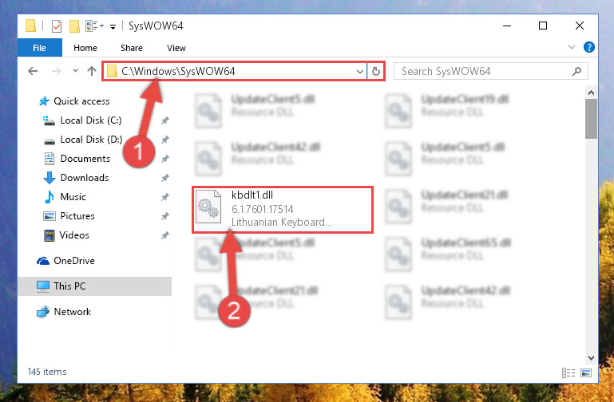The image size is (614, 402).
Task: Switch to Details view in the status bar
Action: click(x=568, y=372)
